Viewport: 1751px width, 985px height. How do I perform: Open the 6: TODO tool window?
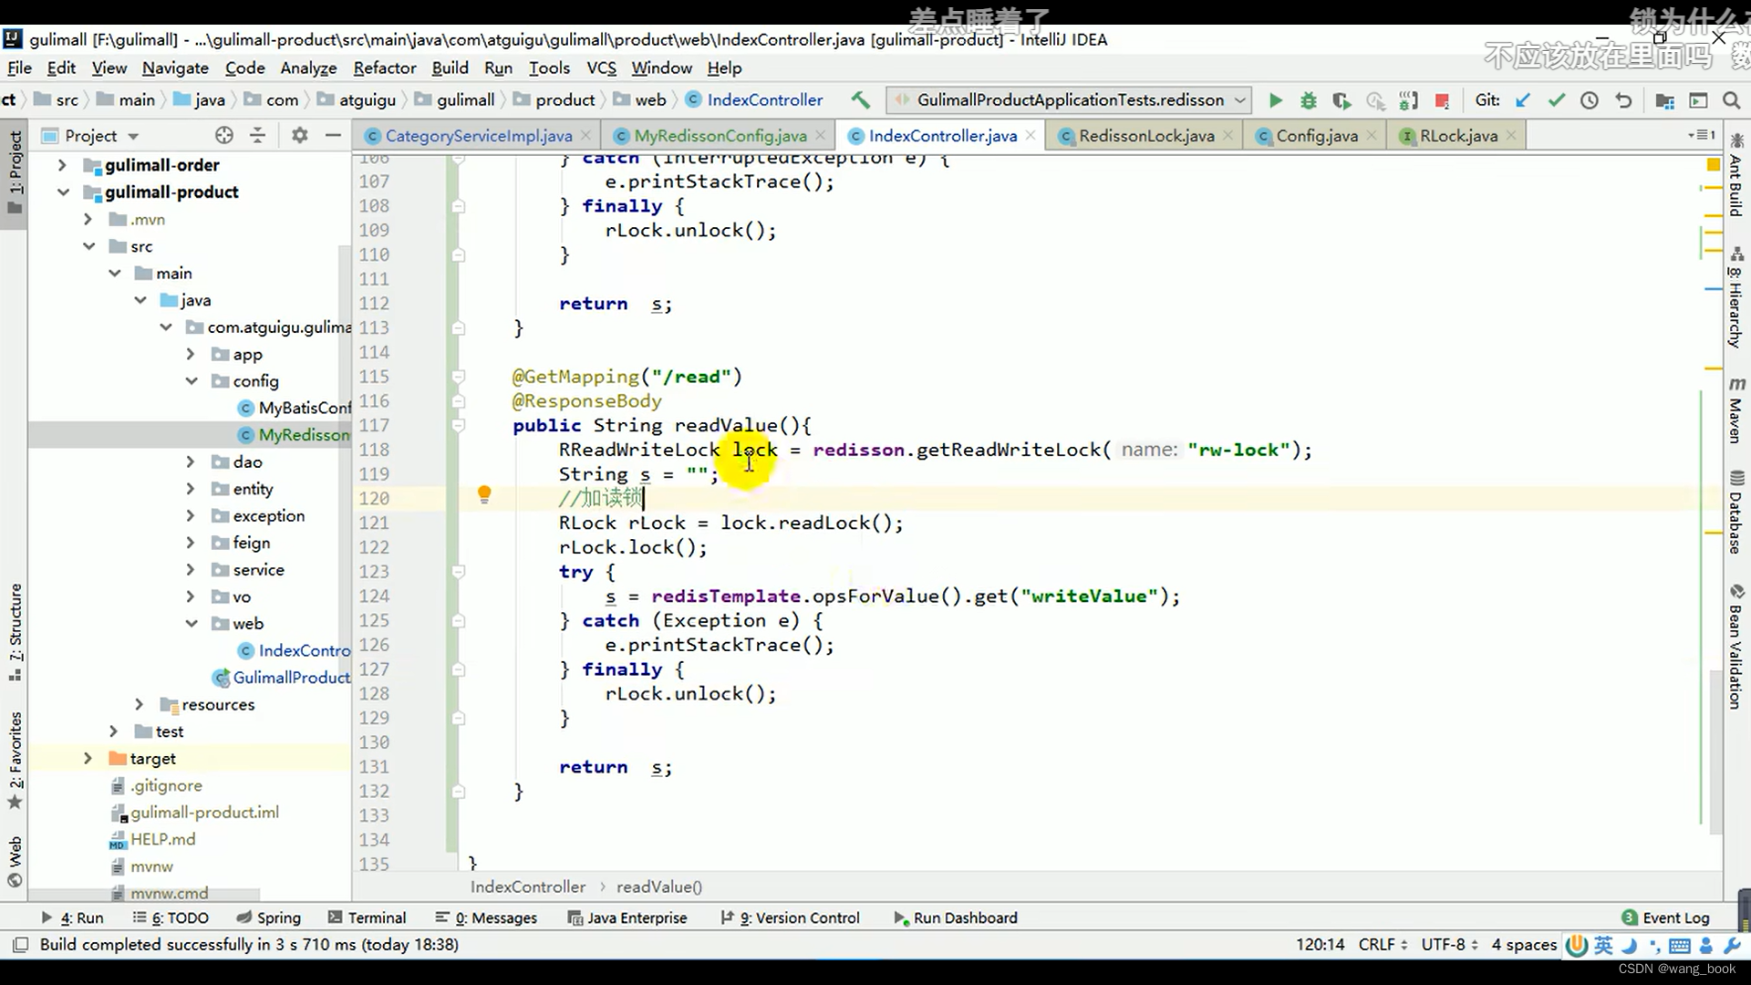pyautogui.click(x=171, y=918)
